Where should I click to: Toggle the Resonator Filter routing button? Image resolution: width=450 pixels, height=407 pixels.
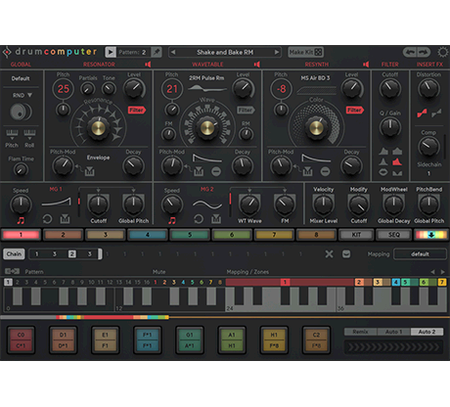(x=137, y=111)
